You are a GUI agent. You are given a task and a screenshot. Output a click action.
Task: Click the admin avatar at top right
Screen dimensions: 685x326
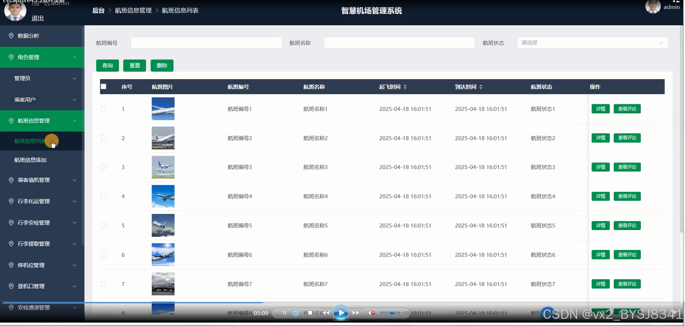point(653,6)
